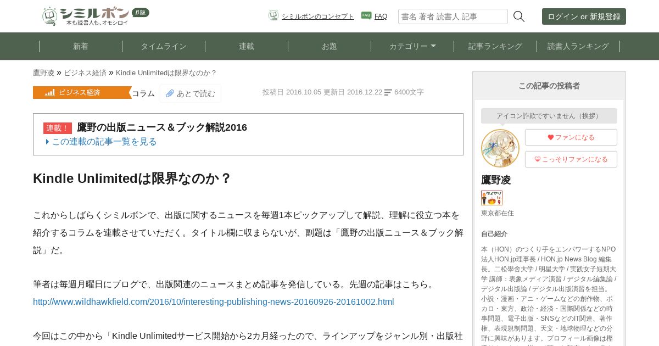This screenshot has width=659, height=346.
Task: Click the author name 鷹野凌 in sidebar
Action: 496,180
